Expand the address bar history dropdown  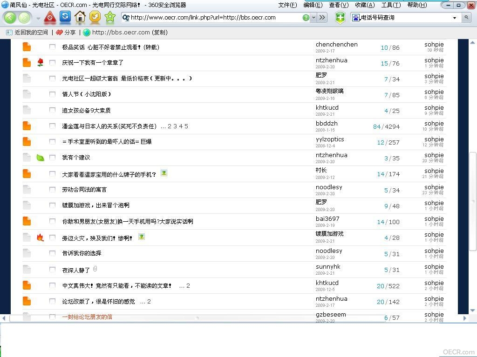[x=313, y=18]
